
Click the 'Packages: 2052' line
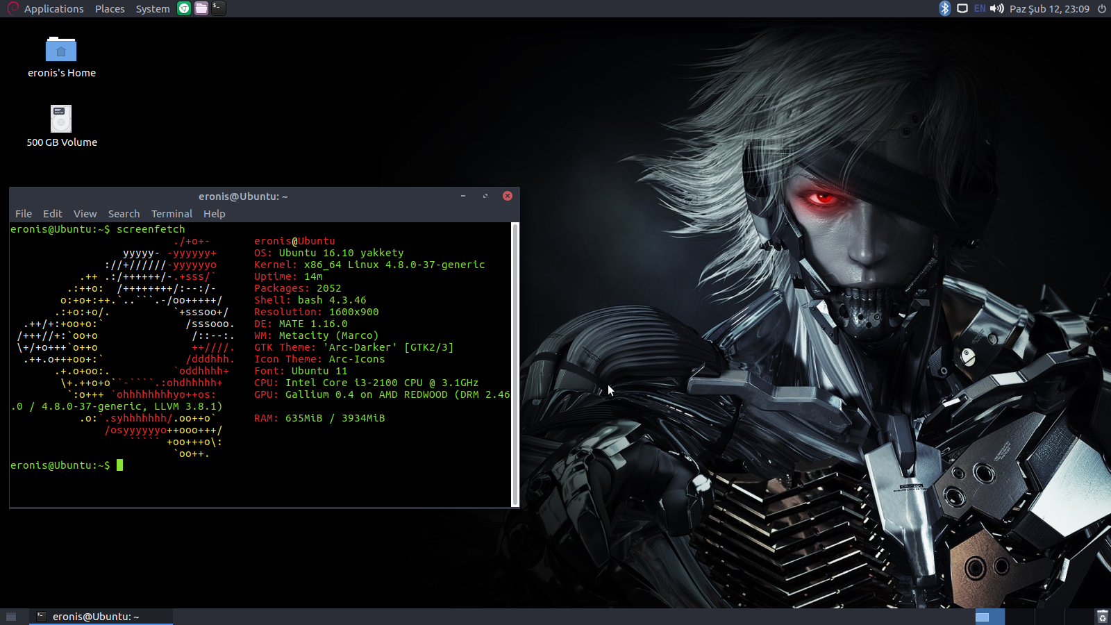298,288
